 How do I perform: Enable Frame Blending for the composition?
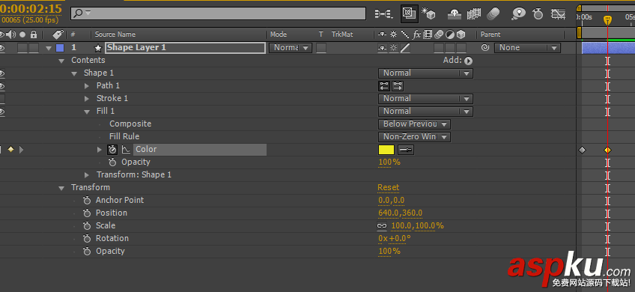pyautogui.click(x=474, y=14)
